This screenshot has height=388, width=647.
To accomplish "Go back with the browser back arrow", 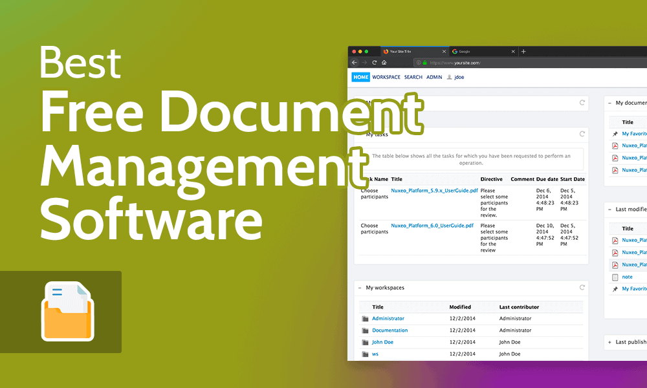I will (355, 63).
